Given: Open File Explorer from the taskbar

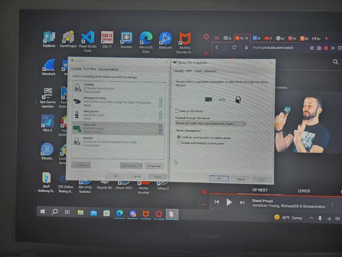Looking at the screenshot, I should click(81, 212).
